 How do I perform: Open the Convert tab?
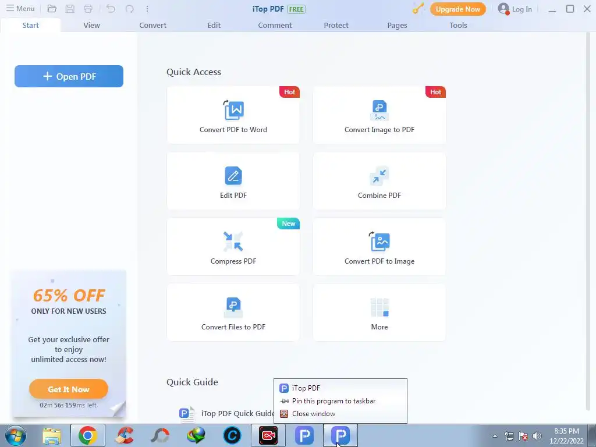click(x=153, y=25)
